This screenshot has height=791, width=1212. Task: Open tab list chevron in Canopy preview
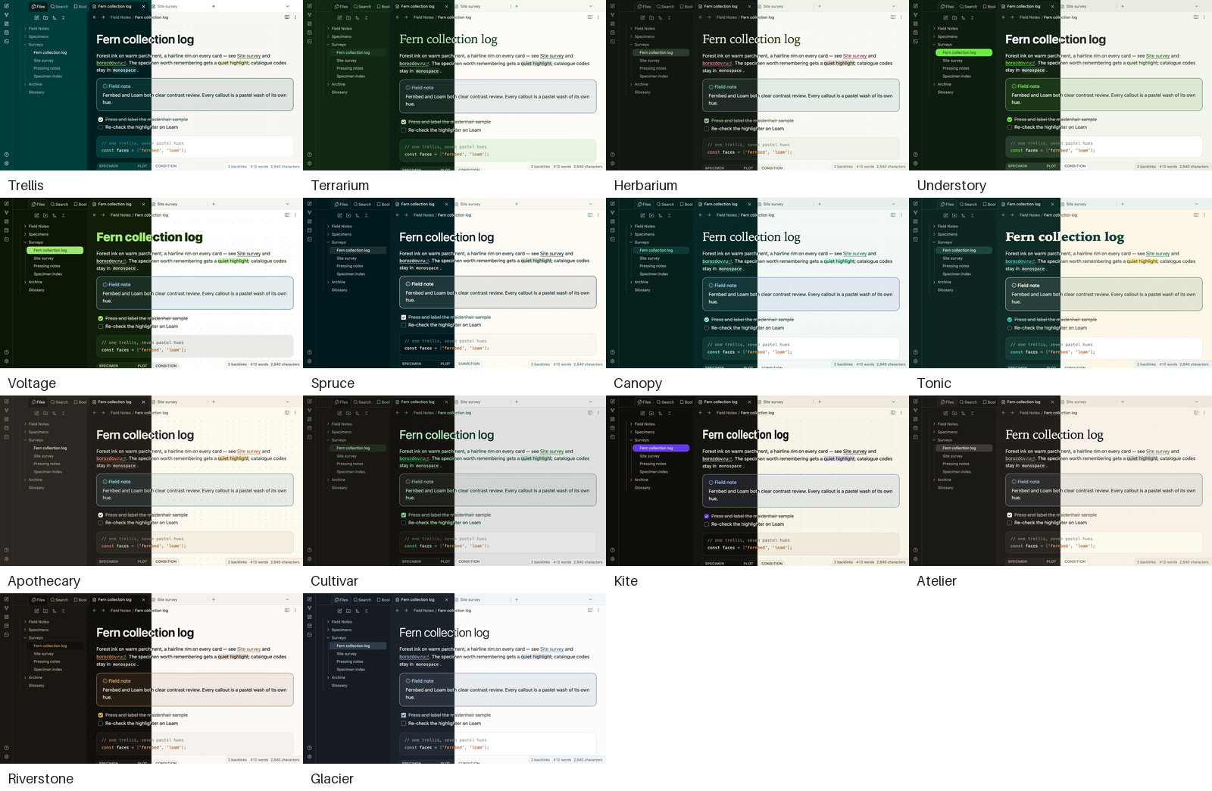coord(894,204)
